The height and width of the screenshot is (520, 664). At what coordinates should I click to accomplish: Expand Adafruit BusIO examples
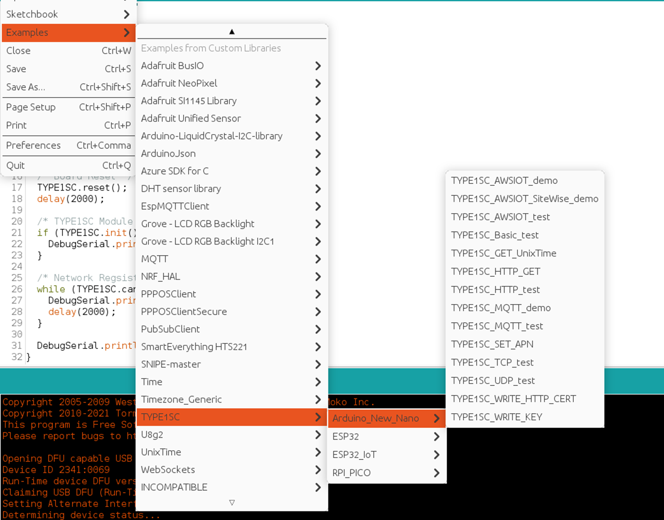[x=232, y=66]
